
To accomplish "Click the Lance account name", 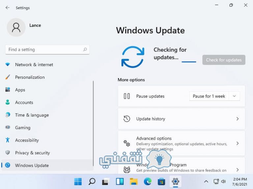I will click(x=35, y=25).
